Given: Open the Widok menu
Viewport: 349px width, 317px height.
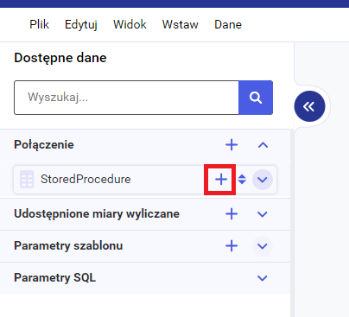Looking at the screenshot, I should (130, 24).
